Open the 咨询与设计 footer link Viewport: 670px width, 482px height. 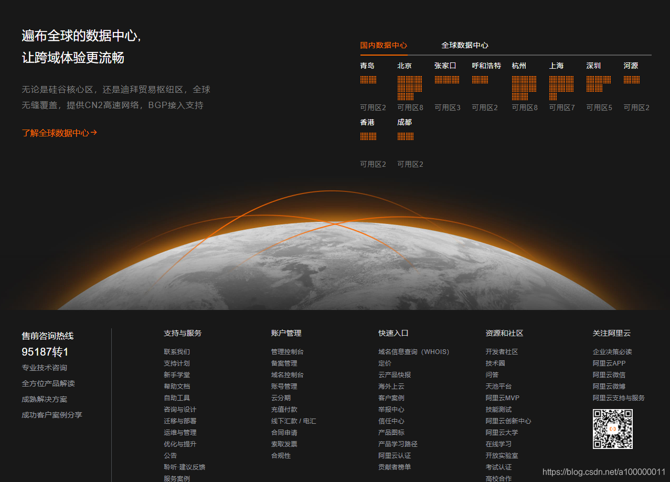pos(180,410)
